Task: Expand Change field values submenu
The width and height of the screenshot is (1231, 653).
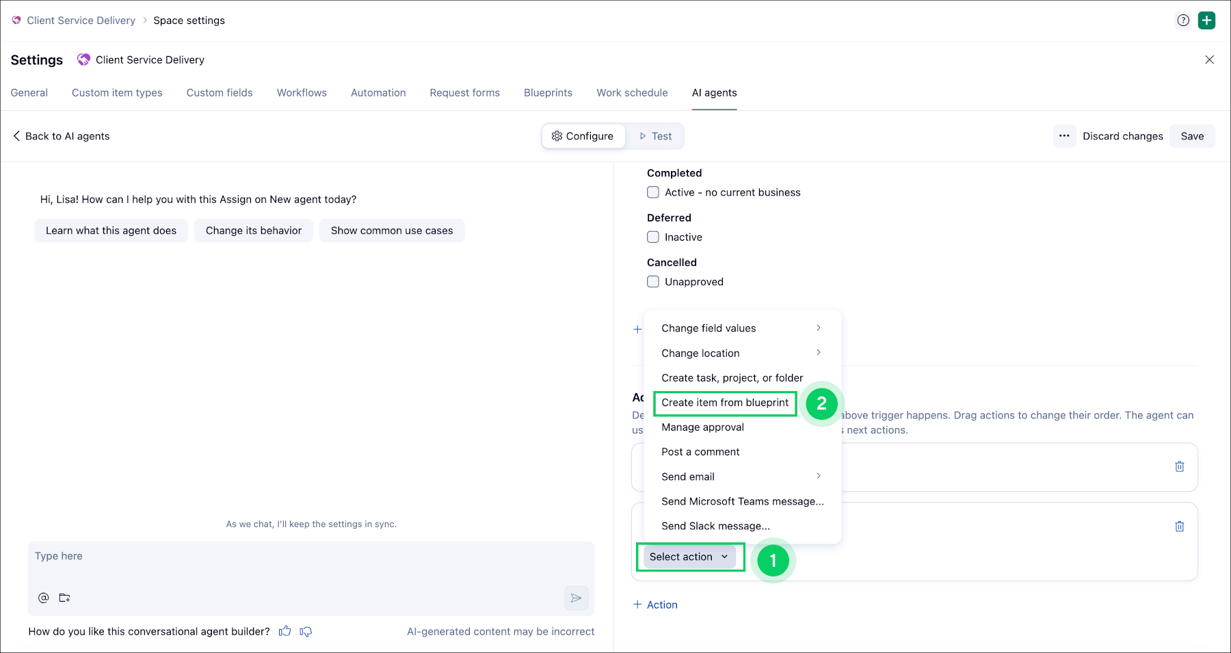Action: [742, 328]
